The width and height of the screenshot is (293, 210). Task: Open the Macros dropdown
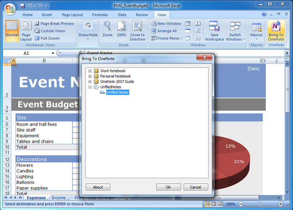256,30
